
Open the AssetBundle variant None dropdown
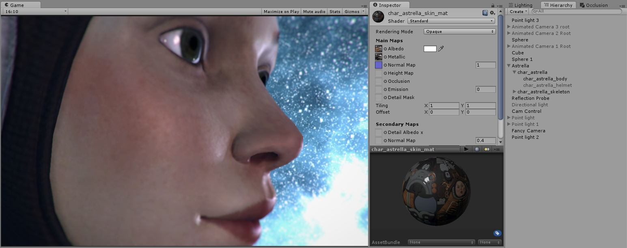490,242
